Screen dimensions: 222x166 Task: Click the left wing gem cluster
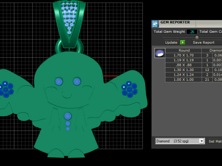[6, 89]
